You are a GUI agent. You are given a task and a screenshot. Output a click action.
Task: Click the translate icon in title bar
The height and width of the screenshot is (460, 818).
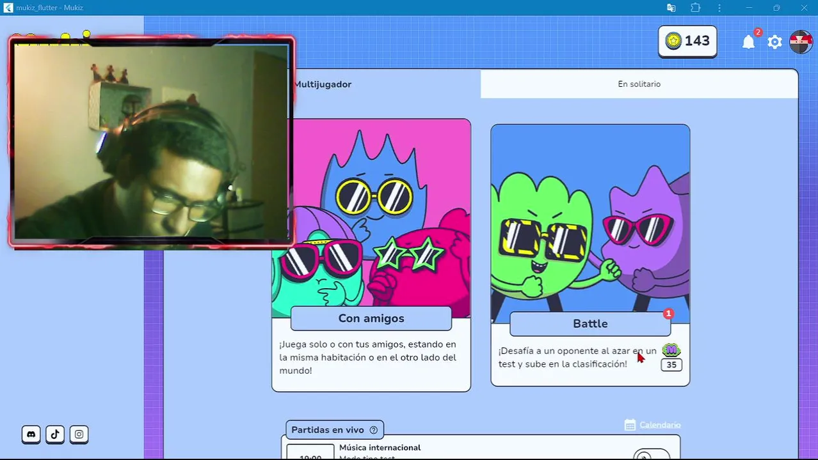[671, 8]
